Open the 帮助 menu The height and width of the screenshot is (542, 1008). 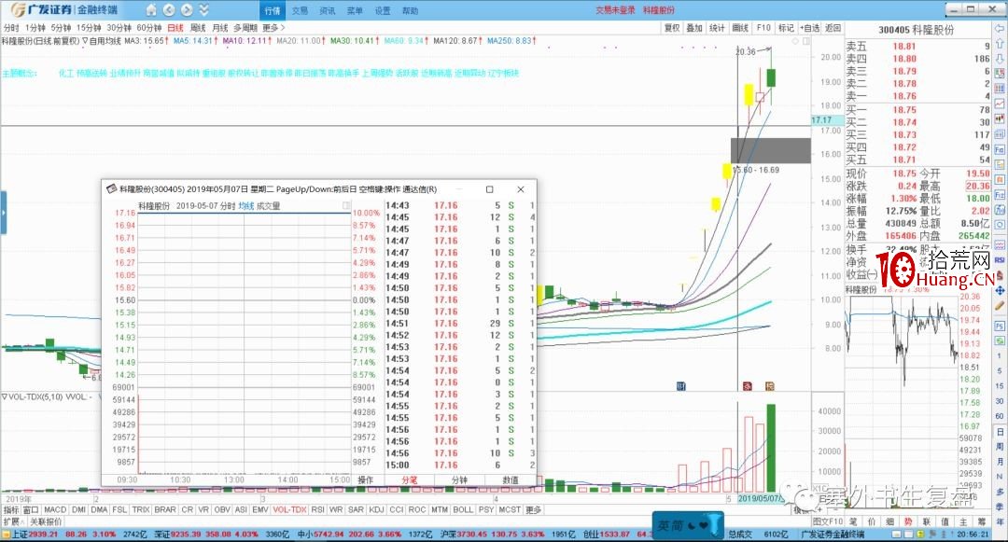click(410, 10)
